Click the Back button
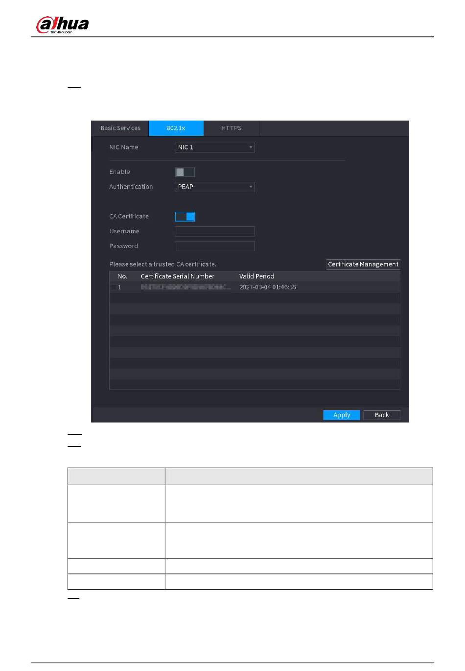 [381, 415]
